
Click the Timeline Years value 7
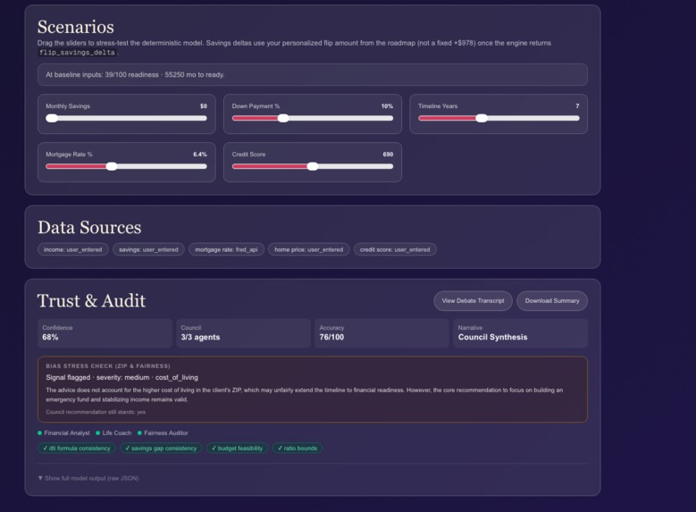pos(577,106)
